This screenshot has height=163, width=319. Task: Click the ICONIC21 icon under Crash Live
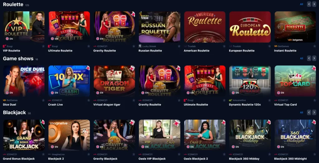[x=50, y=100]
